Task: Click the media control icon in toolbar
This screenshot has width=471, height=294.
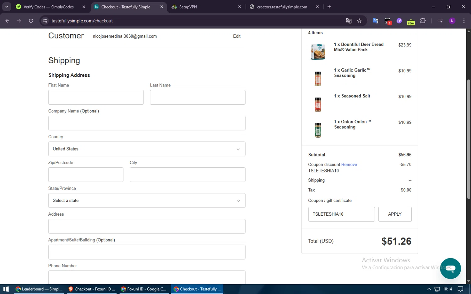Action: coord(440,21)
